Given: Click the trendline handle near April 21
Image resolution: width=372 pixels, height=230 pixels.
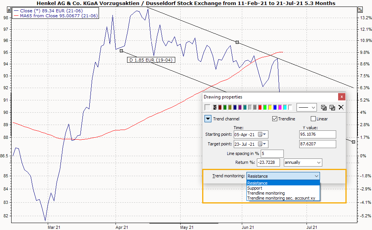Looking at the screenshot, I should (121, 50).
